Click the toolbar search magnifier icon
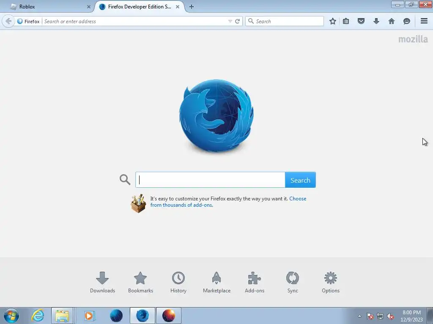The image size is (433, 324). (x=251, y=21)
